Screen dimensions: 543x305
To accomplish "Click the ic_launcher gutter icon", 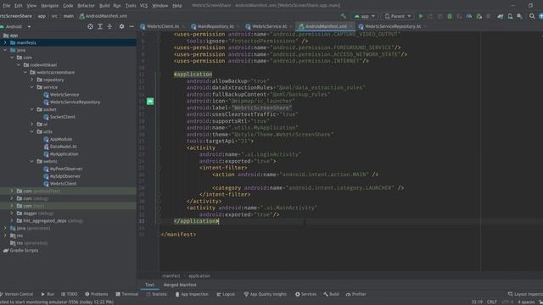I will (150, 102).
